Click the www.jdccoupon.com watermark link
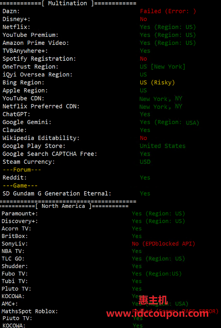 tap(157, 314)
